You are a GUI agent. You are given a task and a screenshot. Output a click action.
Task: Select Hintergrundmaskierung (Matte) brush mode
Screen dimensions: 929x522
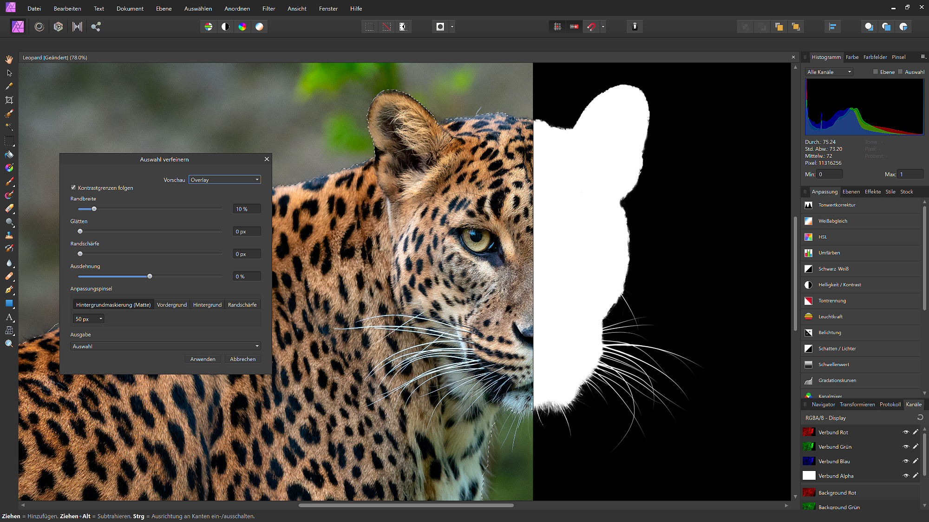coord(113,305)
